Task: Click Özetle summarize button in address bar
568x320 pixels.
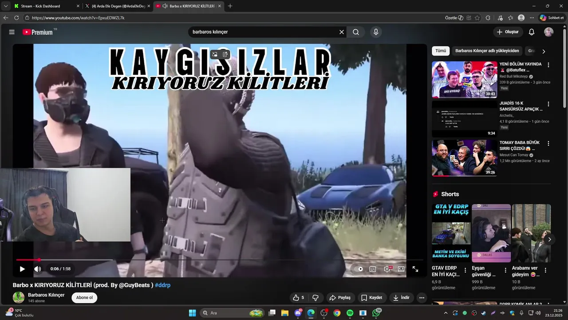Action: click(454, 18)
